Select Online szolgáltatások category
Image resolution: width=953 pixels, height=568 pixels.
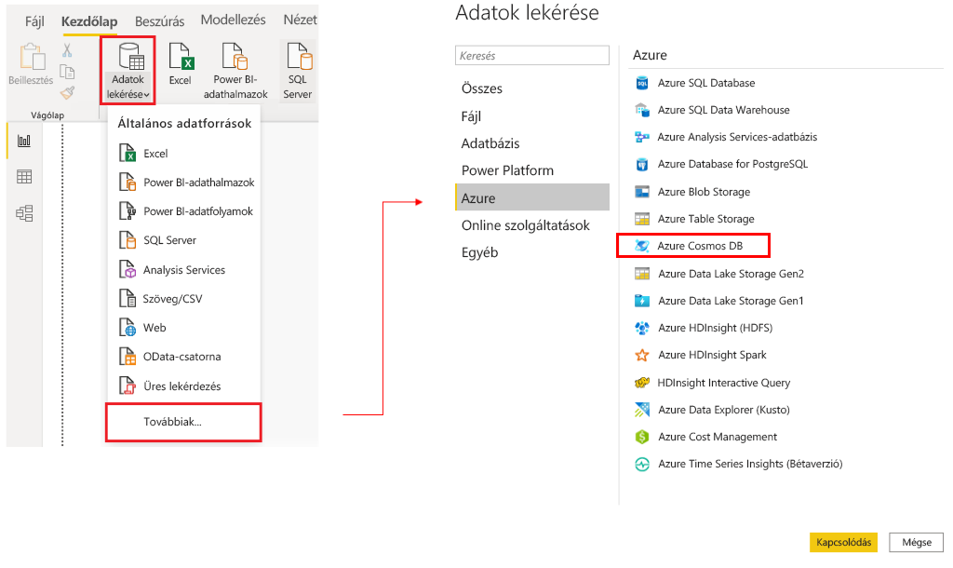tap(531, 225)
